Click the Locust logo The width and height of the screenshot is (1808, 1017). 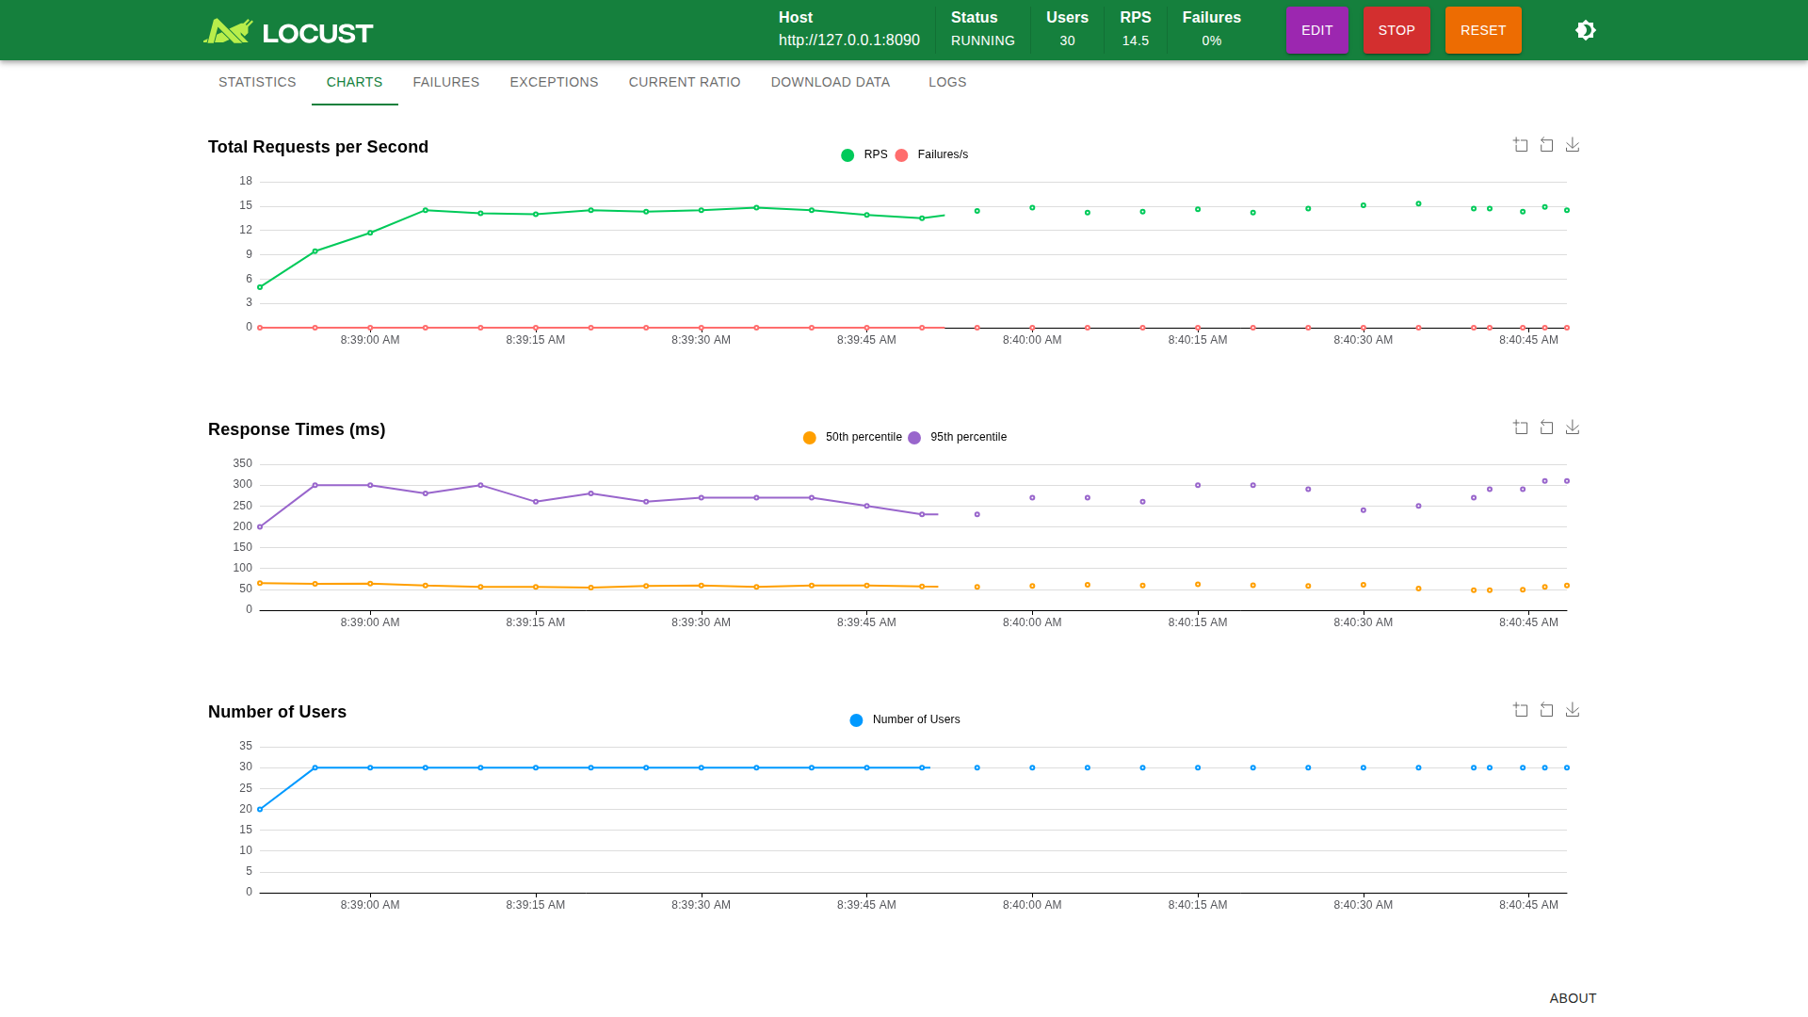288,32
